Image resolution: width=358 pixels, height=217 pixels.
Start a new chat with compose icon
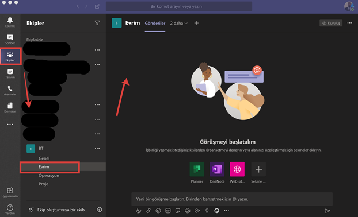coord(97,7)
